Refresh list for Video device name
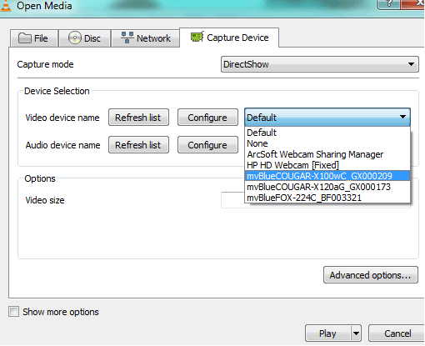This screenshot has width=425, height=346. (138, 118)
